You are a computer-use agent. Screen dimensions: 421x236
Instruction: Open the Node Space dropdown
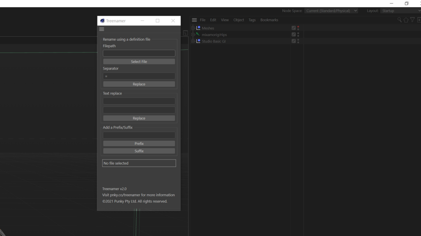point(331,11)
